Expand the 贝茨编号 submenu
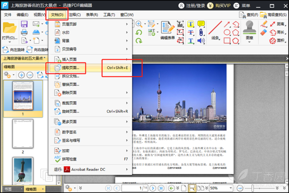The height and width of the screenshot is (193, 289). click(x=90, y=49)
